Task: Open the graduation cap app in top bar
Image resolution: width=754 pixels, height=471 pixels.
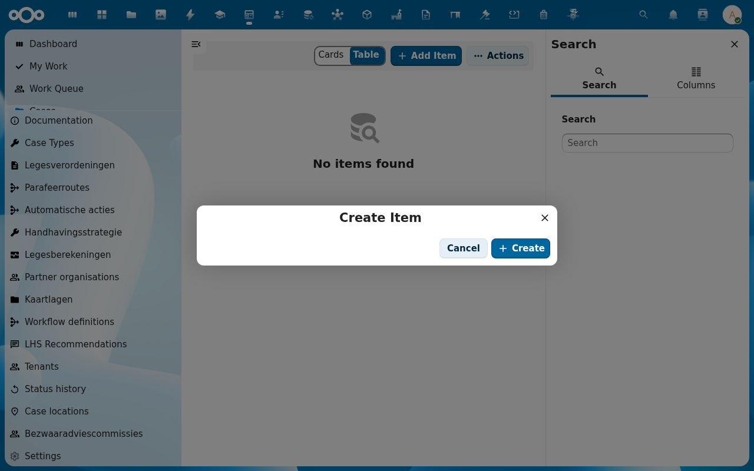Action: [x=220, y=15]
